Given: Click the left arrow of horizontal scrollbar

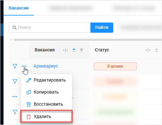Looking at the screenshot, I should point(11,40).
